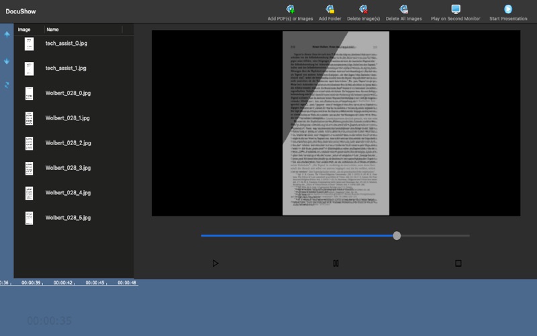Click thumbnail of Wolbert_028_4.jpg
Screen dimensions: 537x336
point(29,194)
